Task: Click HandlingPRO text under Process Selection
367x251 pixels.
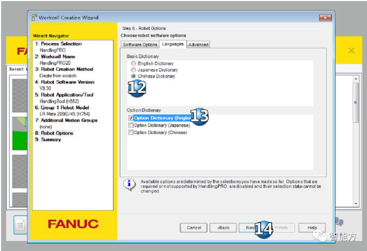Action: (x=53, y=50)
